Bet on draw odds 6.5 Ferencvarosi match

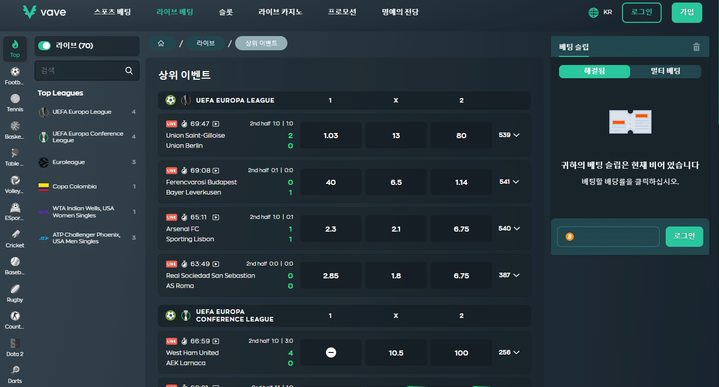pos(396,182)
